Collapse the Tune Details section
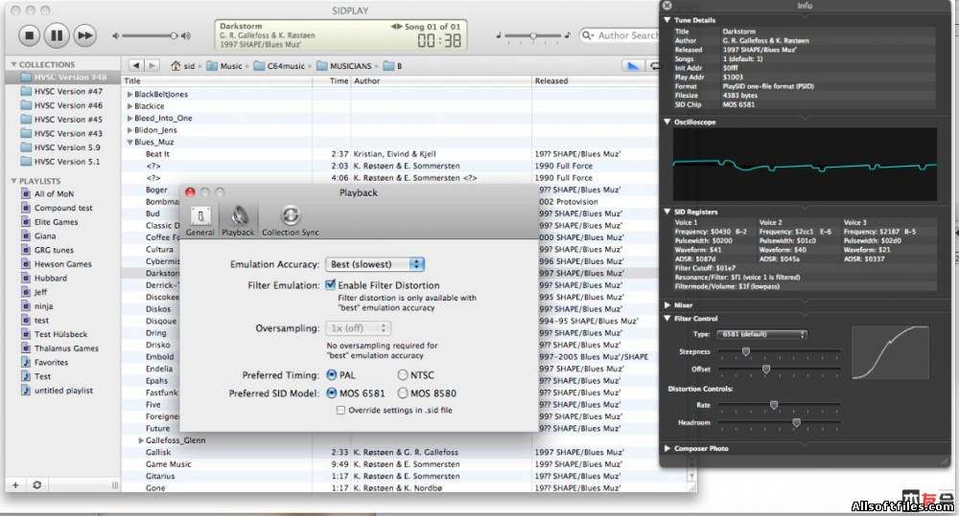The image size is (959, 516). point(667,20)
